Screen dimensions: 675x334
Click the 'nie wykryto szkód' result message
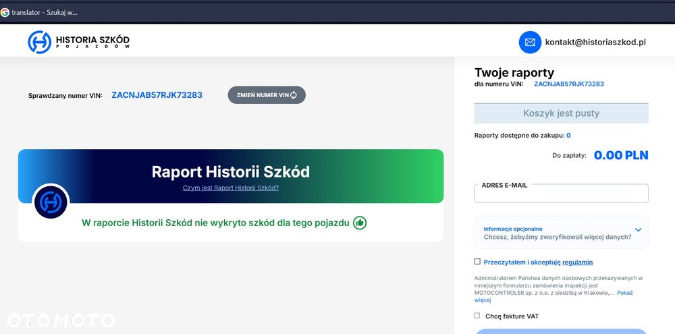click(215, 223)
